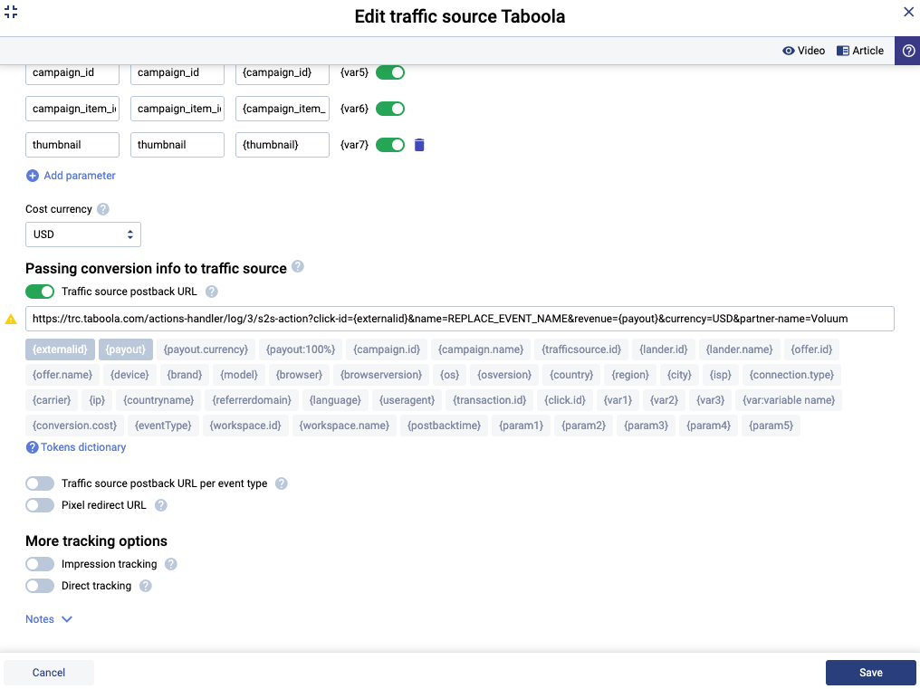This screenshot has width=920, height=689.
Task: Click the collapse fullscreen icon at top left
Action: (x=11, y=12)
